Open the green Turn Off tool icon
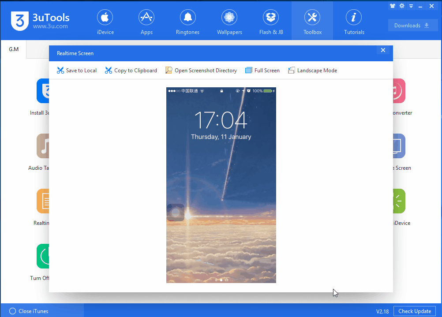 [x=43, y=256]
